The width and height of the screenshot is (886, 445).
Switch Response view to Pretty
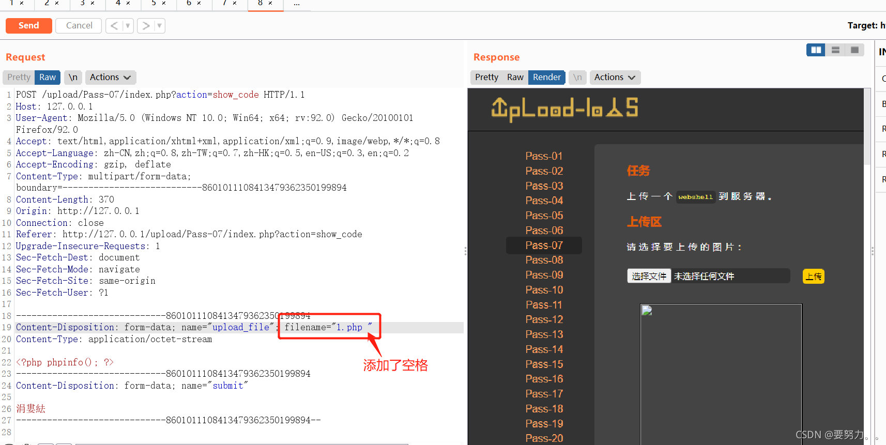[486, 77]
